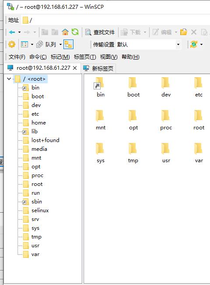
Task: Open the view style dropdown arrow
Action: (x=32, y=44)
